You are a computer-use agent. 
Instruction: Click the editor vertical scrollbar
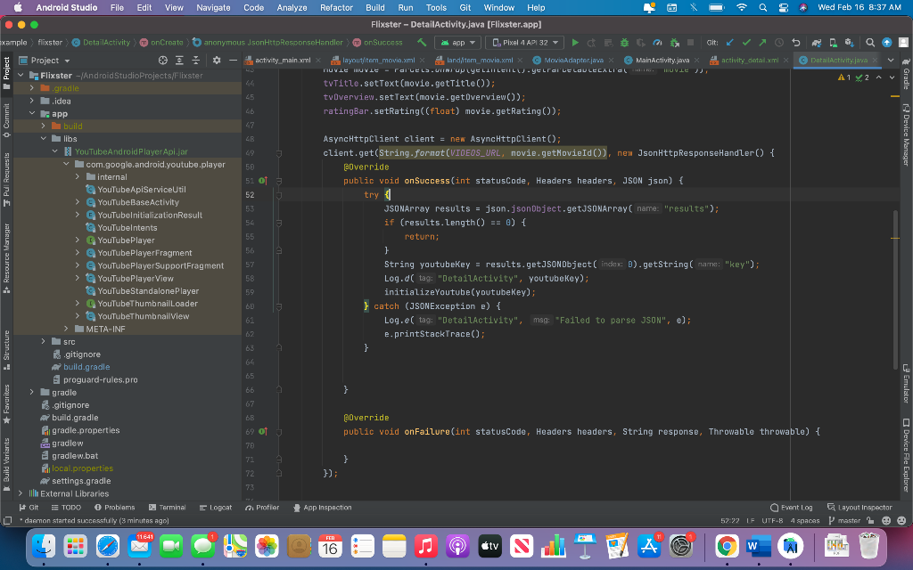click(895, 289)
